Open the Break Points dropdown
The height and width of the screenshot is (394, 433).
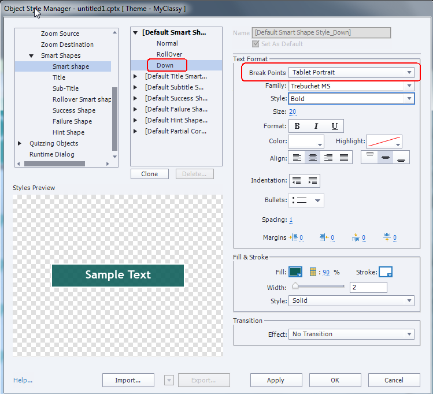pyautogui.click(x=351, y=72)
